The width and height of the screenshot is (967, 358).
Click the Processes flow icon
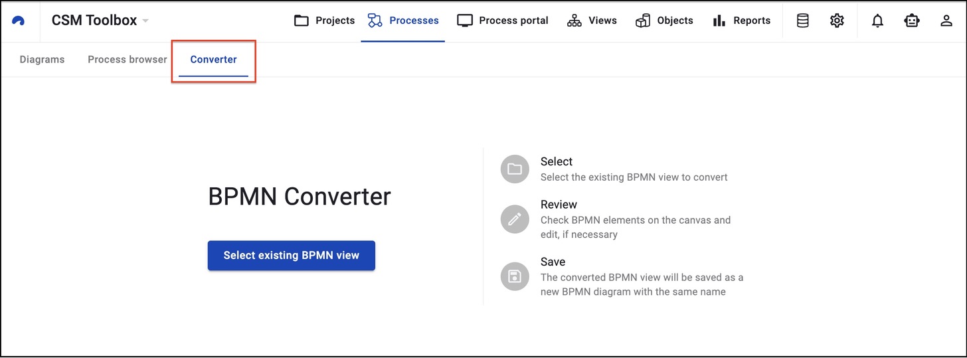point(375,21)
